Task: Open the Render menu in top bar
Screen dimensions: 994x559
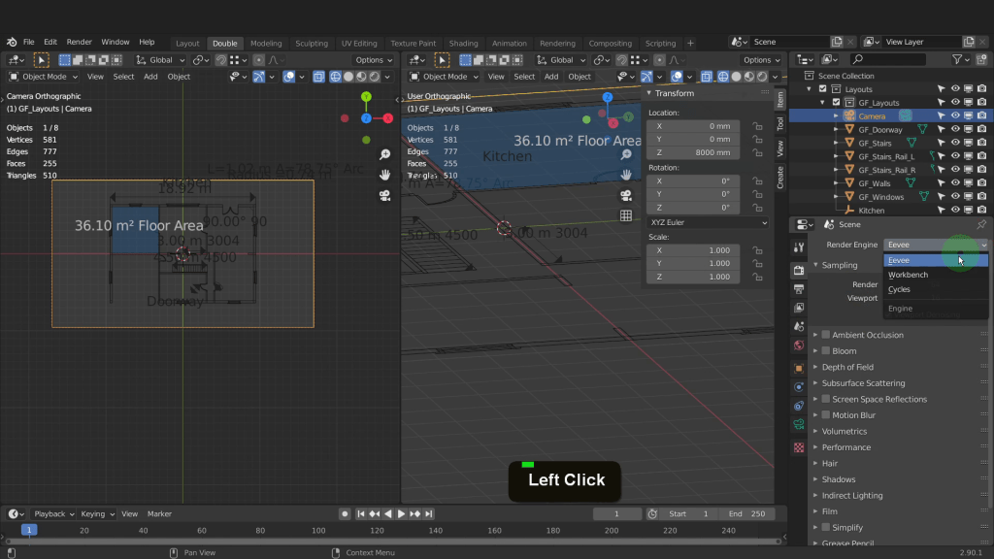Action: pos(80,43)
